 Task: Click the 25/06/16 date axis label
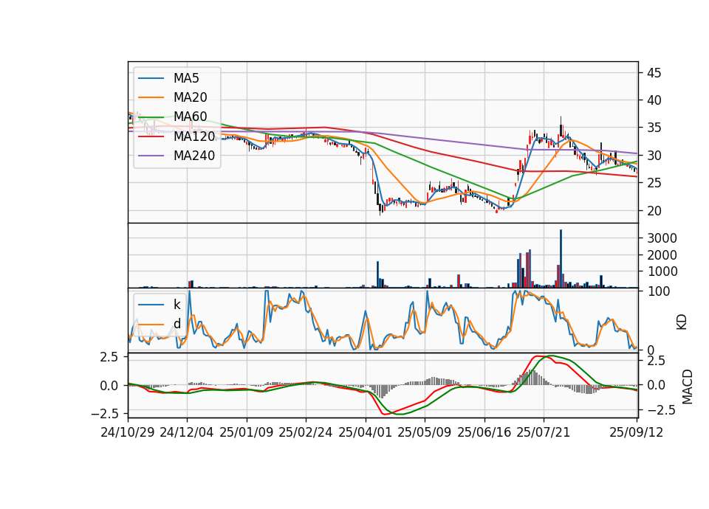(484, 432)
